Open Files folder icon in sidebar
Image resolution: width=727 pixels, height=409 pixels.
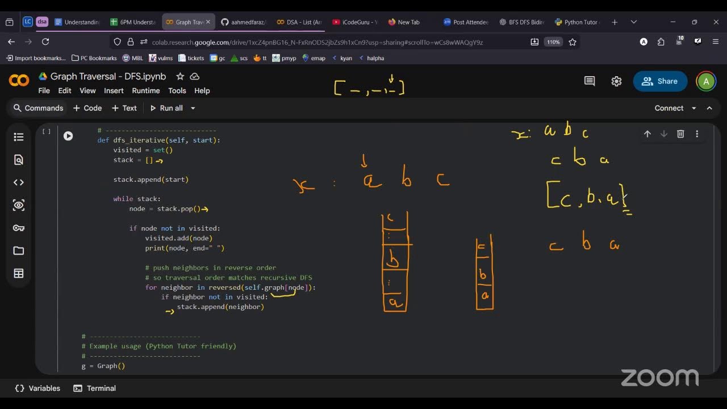tap(19, 251)
